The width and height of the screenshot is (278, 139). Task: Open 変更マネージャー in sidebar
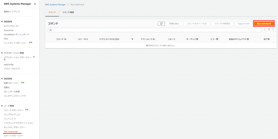click(12, 83)
